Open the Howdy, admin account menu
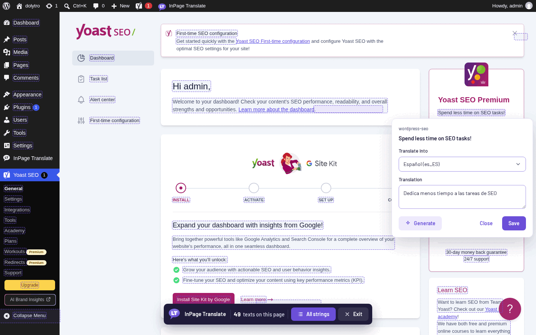 pyautogui.click(x=512, y=6)
